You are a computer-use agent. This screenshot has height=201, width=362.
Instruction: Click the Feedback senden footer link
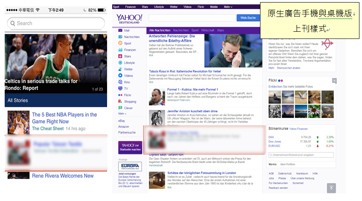coord(278,188)
